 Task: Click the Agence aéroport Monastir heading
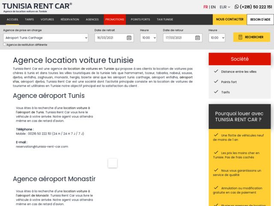coord(54,179)
